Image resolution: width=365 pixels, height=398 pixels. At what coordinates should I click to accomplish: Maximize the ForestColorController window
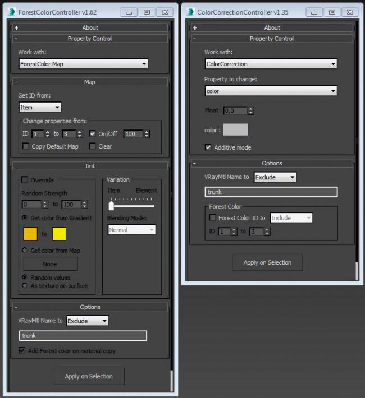(x=147, y=12)
